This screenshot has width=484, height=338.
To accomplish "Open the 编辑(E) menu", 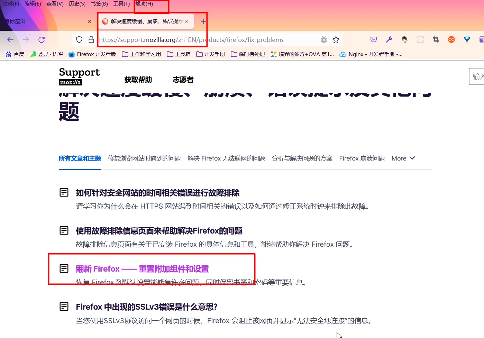I will click(x=33, y=4).
